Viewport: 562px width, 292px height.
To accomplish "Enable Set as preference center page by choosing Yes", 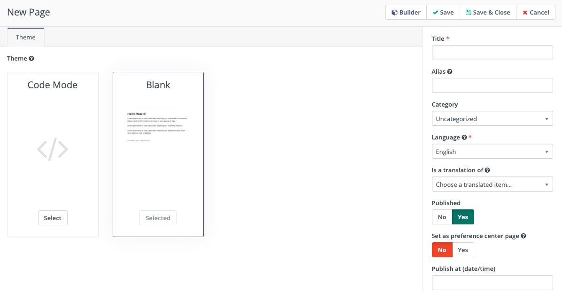I will coord(463,250).
